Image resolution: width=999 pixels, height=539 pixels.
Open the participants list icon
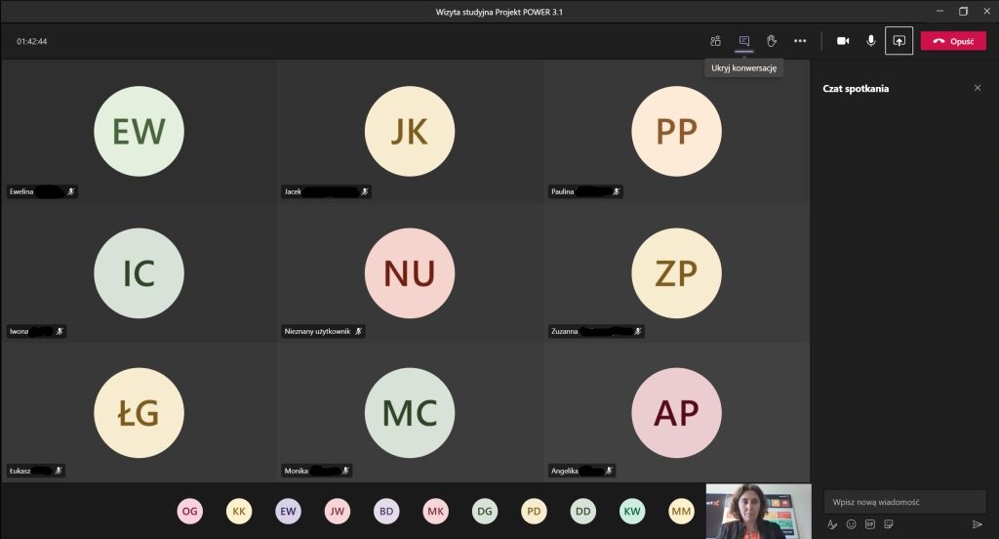point(715,41)
